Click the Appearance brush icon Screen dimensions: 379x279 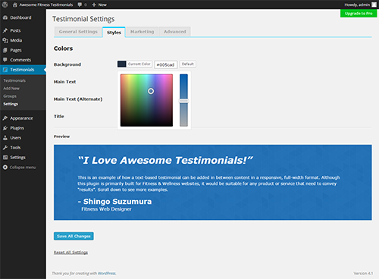tap(5, 118)
